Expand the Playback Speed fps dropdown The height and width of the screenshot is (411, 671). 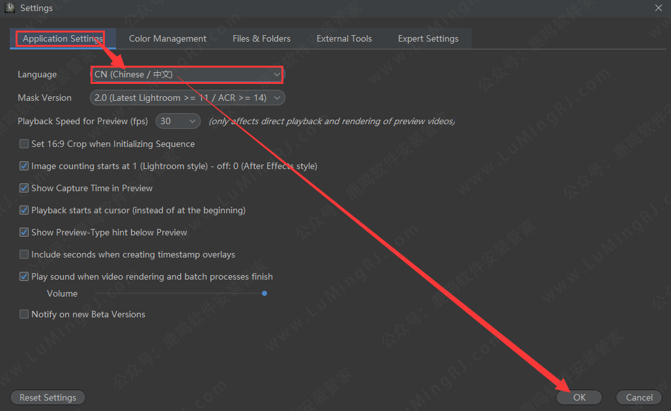pyautogui.click(x=178, y=121)
